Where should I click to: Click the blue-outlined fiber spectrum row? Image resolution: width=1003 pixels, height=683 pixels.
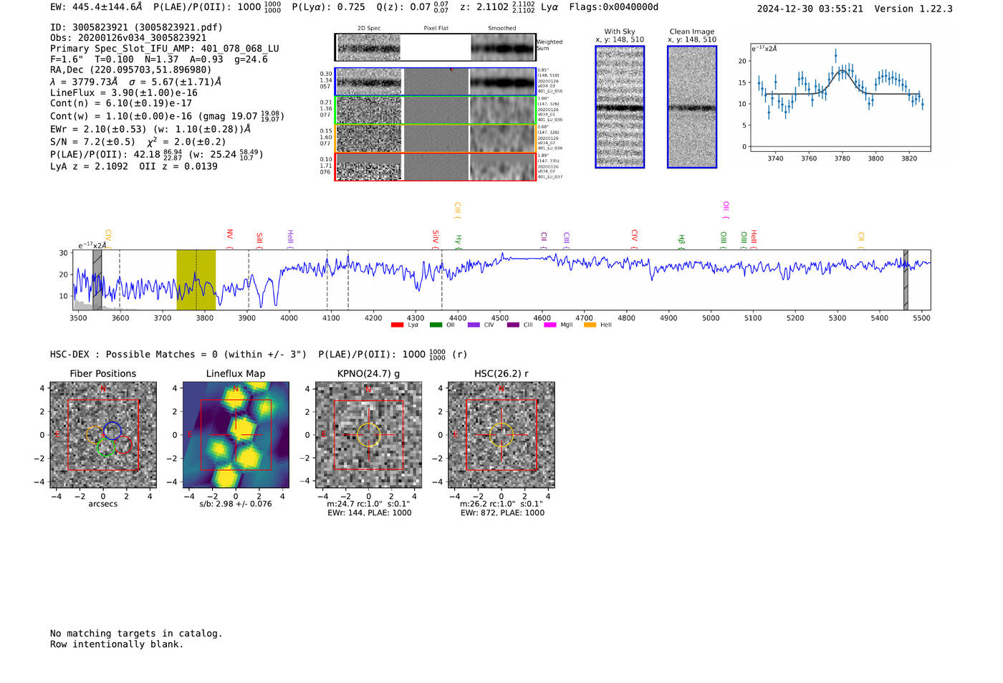(436, 82)
